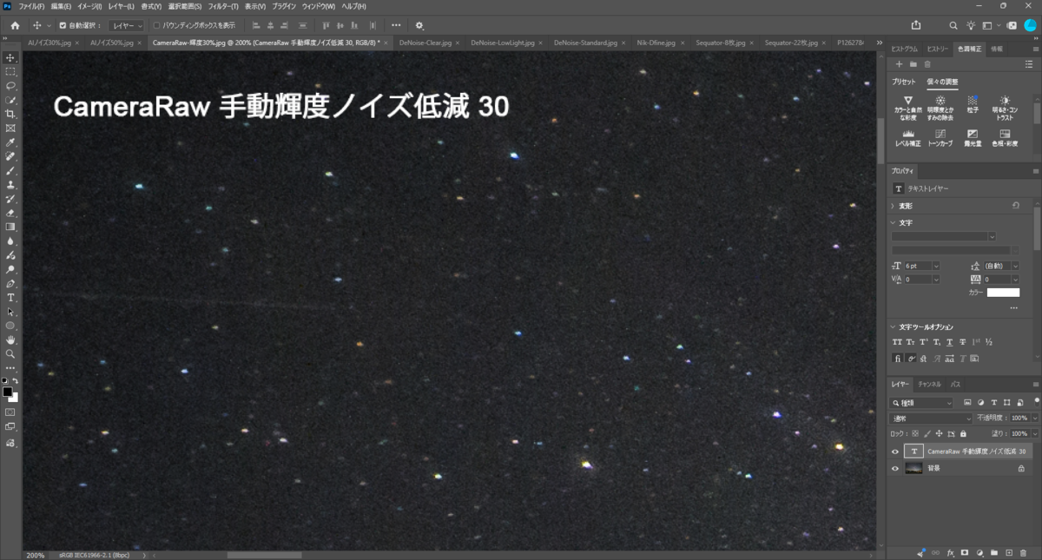Select the Gradient tool
The height and width of the screenshot is (560, 1042).
pyautogui.click(x=10, y=227)
